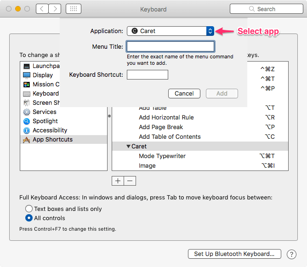Select App Shortcuts category

tap(63, 140)
